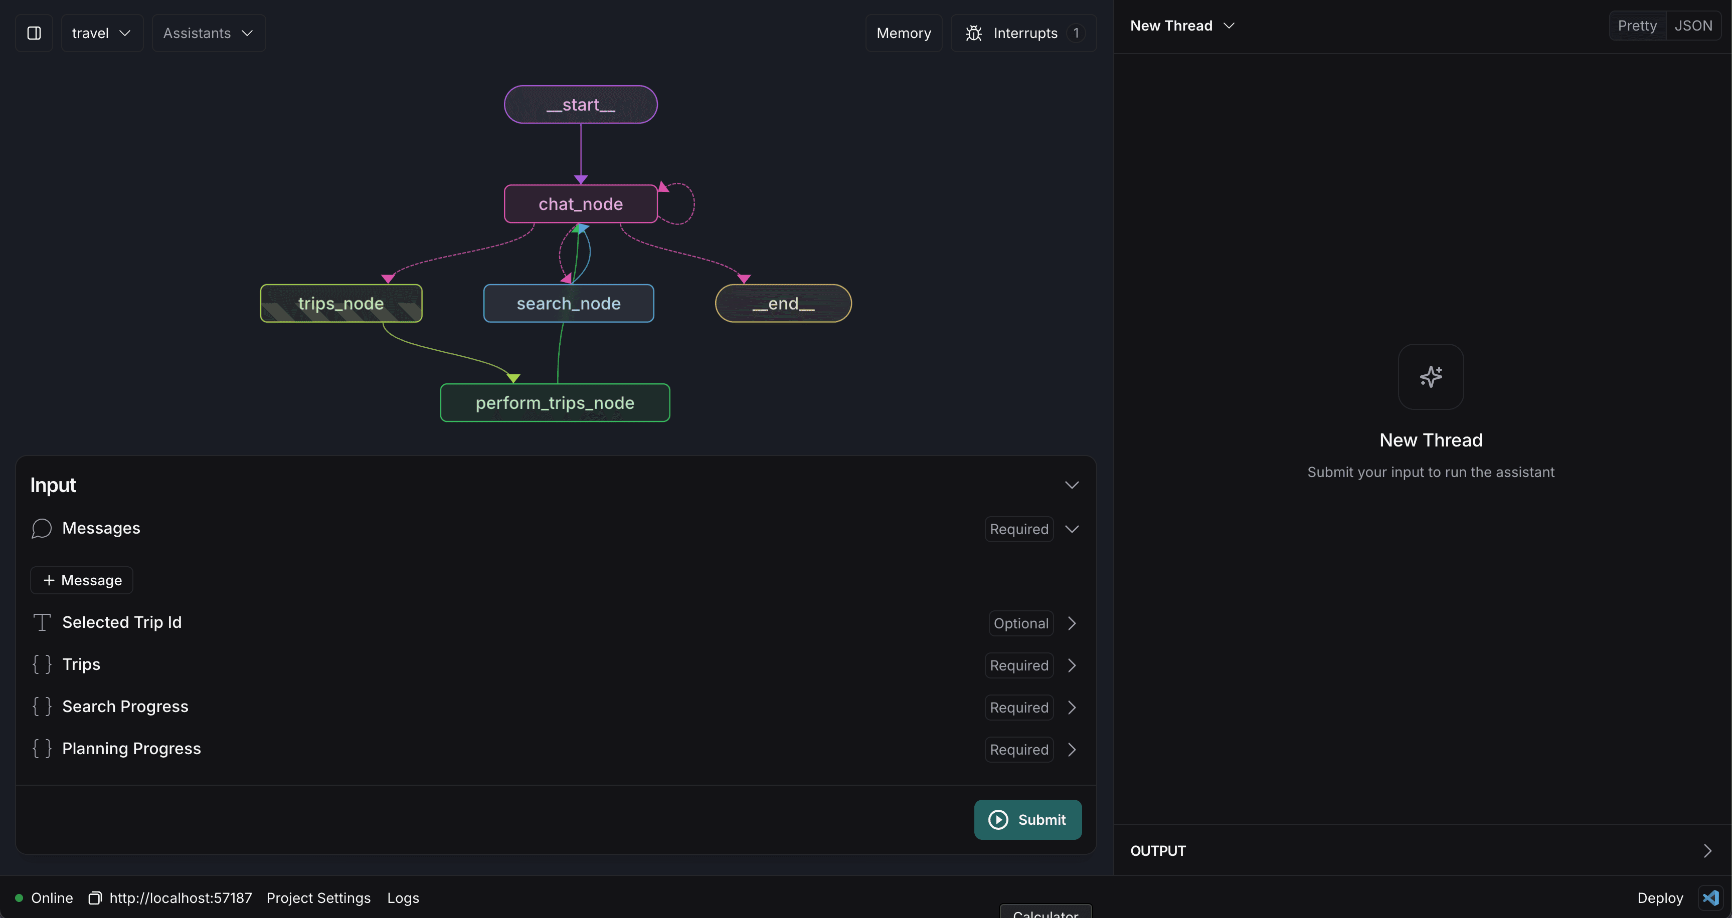Open the travel graph dropdown
The width and height of the screenshot is (1732, 918).
(x=101, y=33)
